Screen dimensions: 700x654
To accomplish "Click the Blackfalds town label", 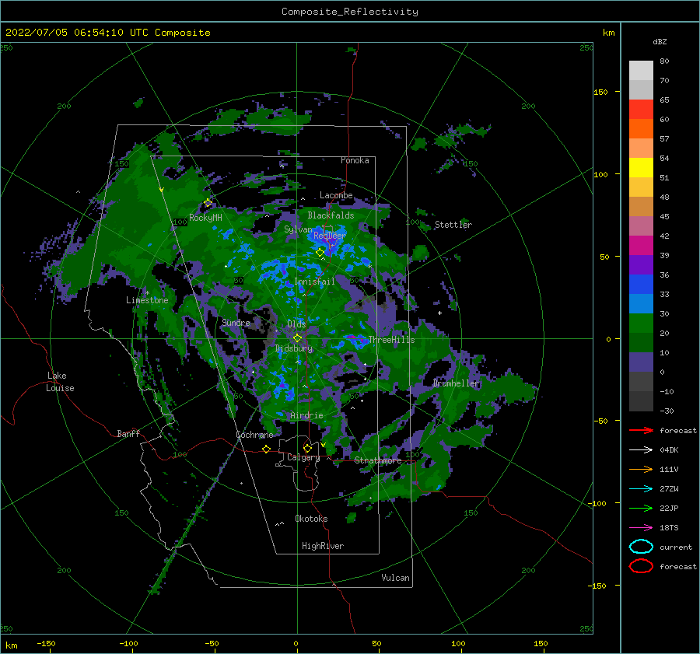I will click(x=331, y=215).
